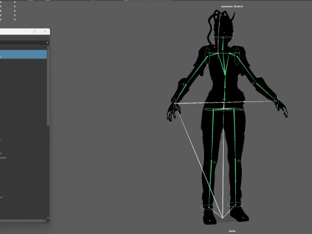
Task: Click the floating window's vertical scrollbar thumb
Action: pyautogui.click(x=48, y=87)
